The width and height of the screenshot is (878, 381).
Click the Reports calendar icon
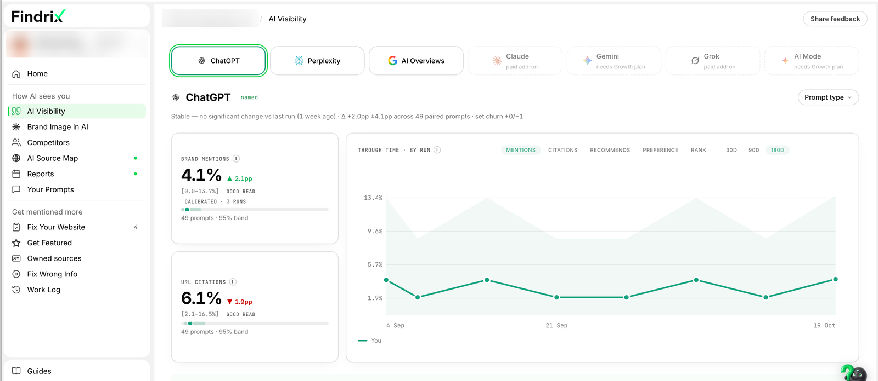pos(16,174)
